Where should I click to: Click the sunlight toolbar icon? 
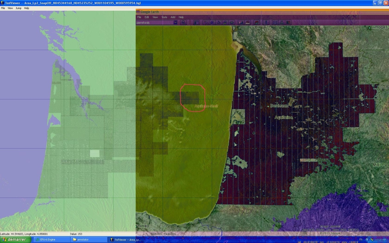pyautogui.click(x=248, y=22)
